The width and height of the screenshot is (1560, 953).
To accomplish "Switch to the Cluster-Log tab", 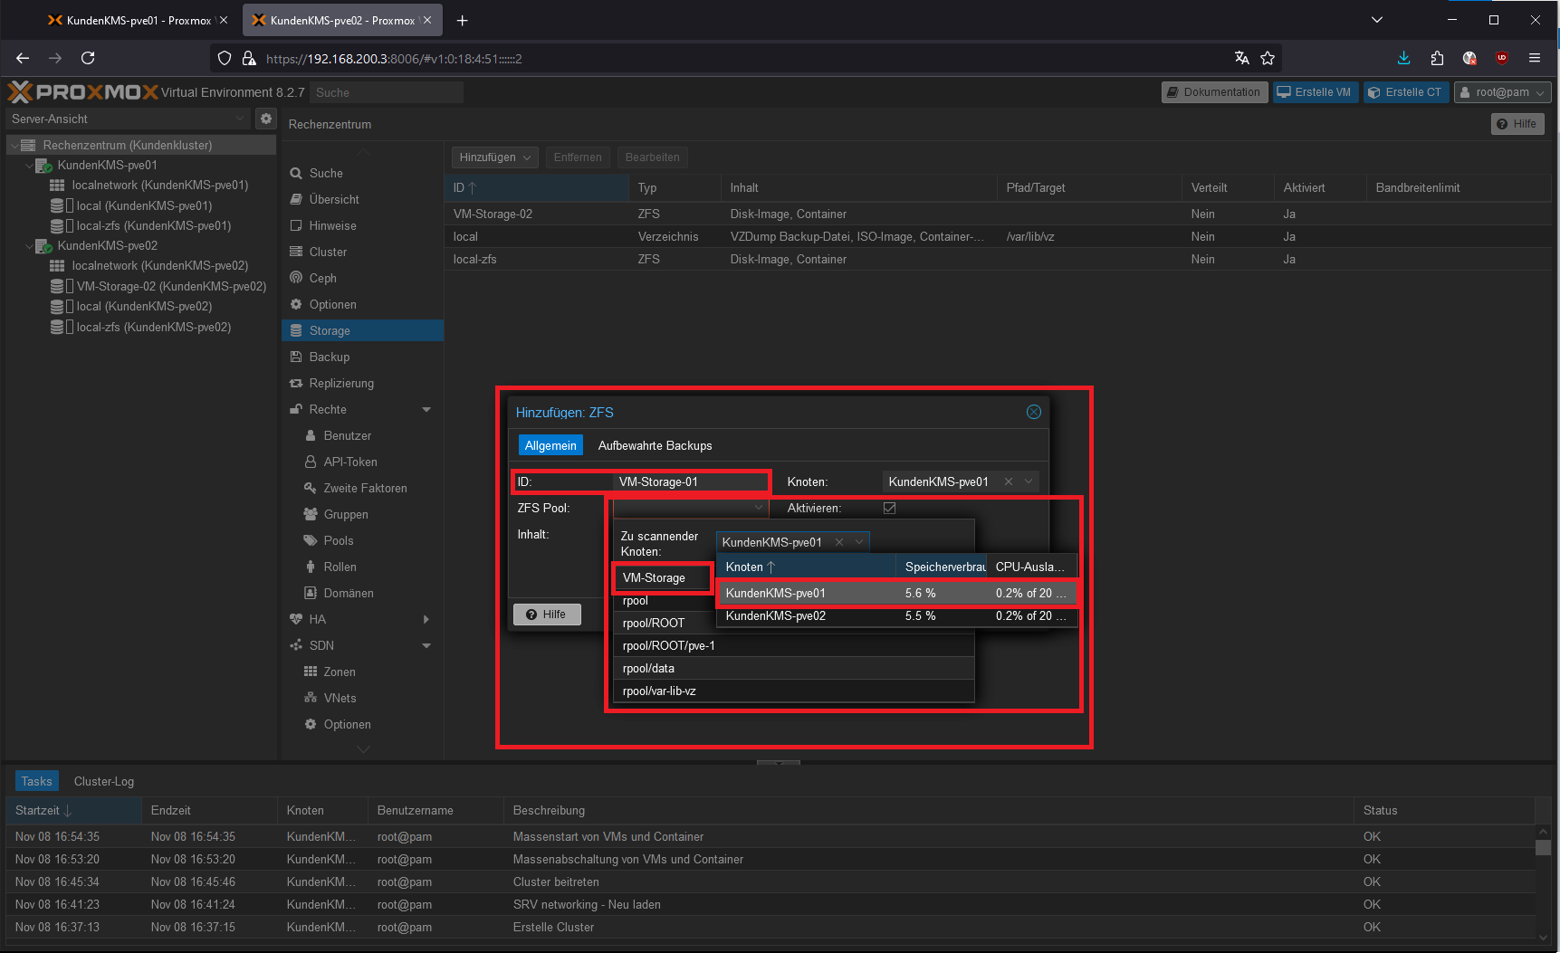I will click(103, 781).
